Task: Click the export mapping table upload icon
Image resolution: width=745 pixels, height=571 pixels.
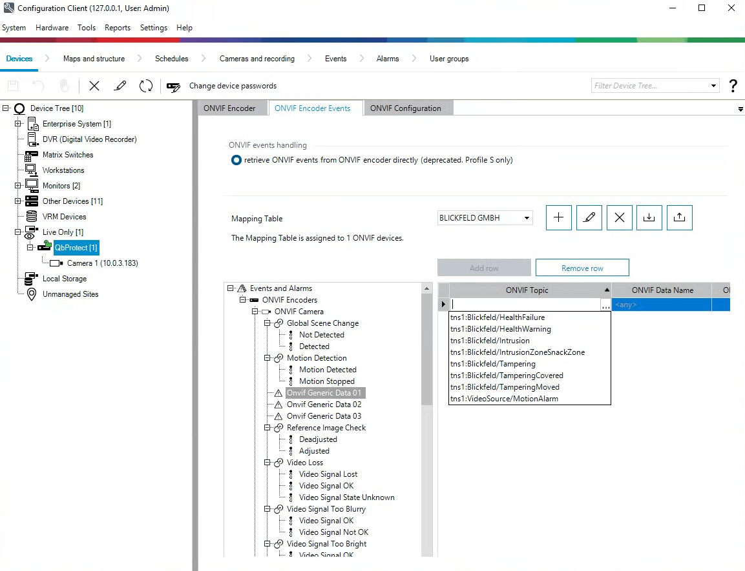Action: tap(679, 218)
